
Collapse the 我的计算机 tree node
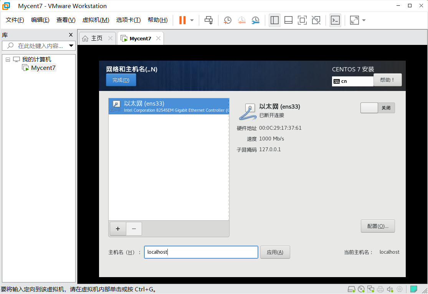point(8,59)
